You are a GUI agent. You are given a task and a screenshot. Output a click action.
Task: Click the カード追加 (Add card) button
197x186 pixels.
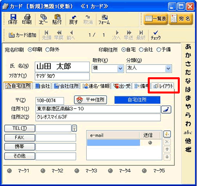tap(22, 35)
